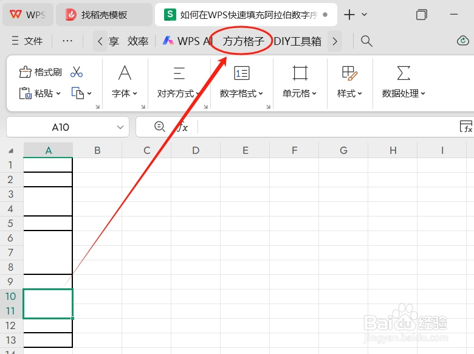Screen dimensions: 474x354
Task: Select column A header
Action: point(49,150)
